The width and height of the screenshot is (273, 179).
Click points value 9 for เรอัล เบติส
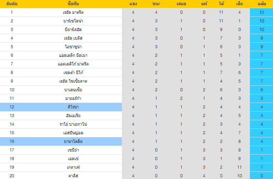(x=262, y=38)
